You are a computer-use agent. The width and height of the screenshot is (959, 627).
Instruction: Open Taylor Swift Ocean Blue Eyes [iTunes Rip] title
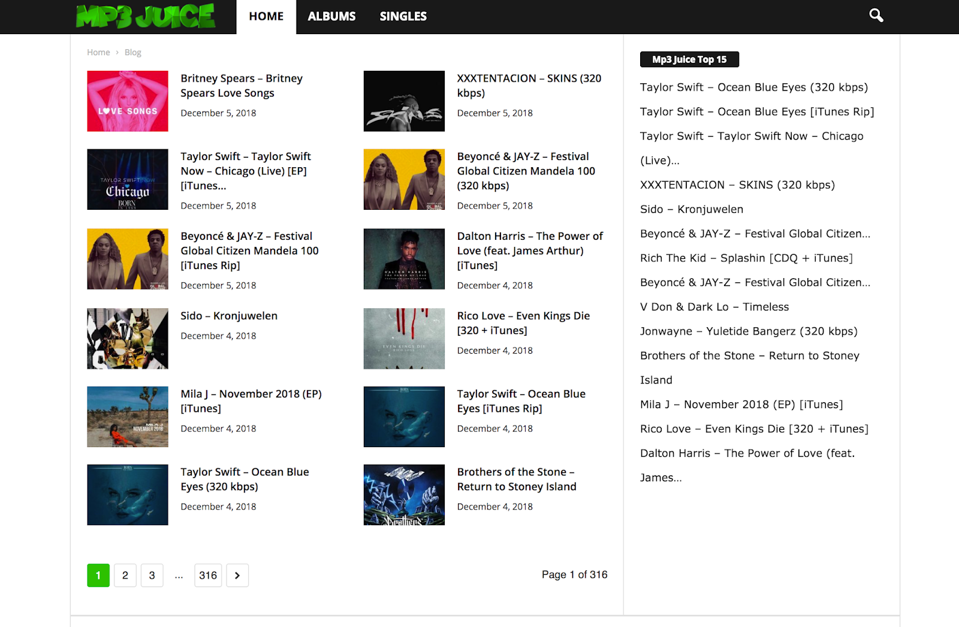tap(521, 401)
